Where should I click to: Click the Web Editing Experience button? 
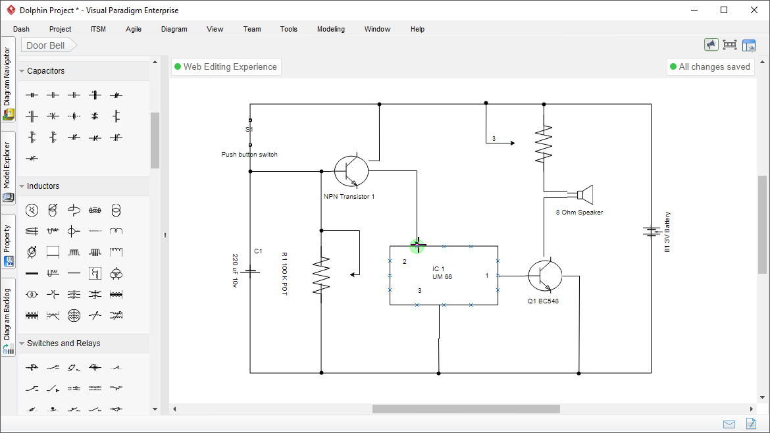(x=226, y=66)
